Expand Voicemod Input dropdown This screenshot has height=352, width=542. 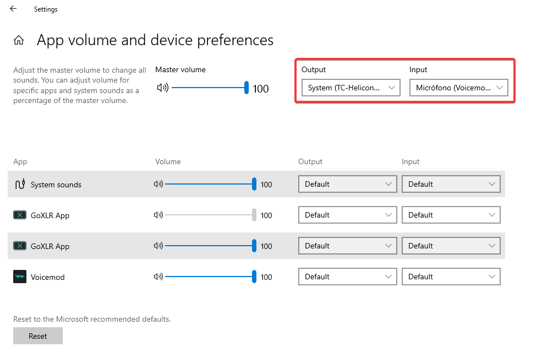(451, 277)
